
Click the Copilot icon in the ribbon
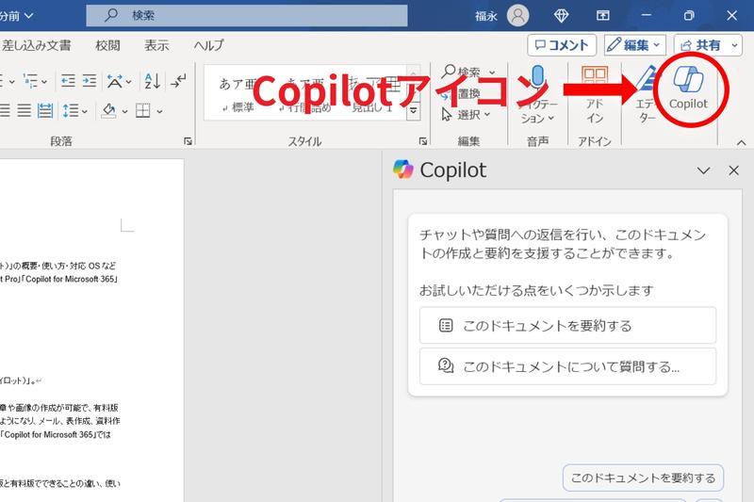(x=687, y=89)
